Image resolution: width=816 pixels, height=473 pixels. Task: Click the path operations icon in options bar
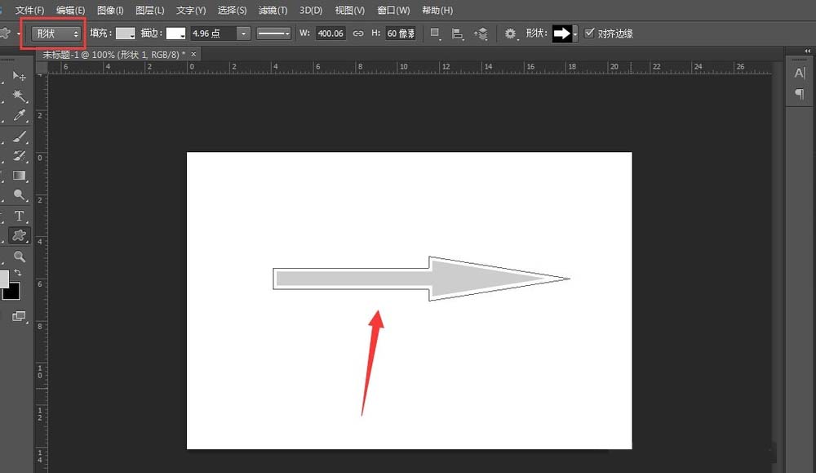(x=433, y=33)
